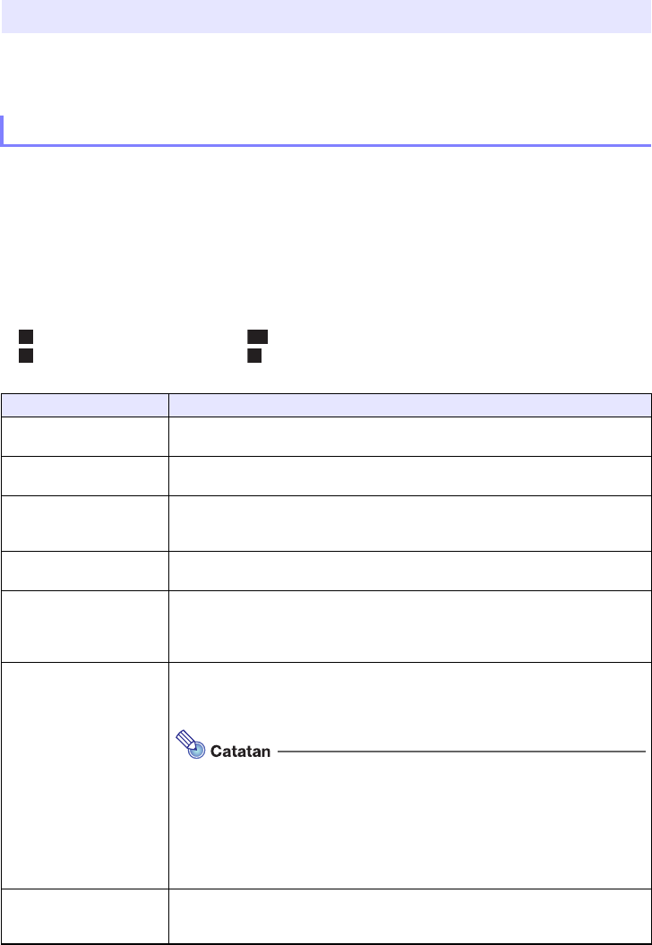Select the table header's wide right cell

410,405
